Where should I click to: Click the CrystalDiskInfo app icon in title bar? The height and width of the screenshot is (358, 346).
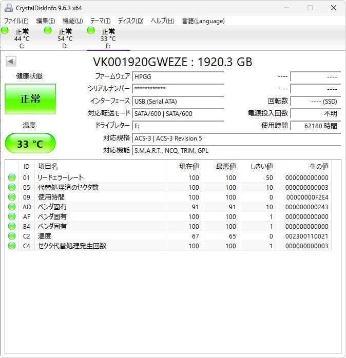(x=9, y=8)
